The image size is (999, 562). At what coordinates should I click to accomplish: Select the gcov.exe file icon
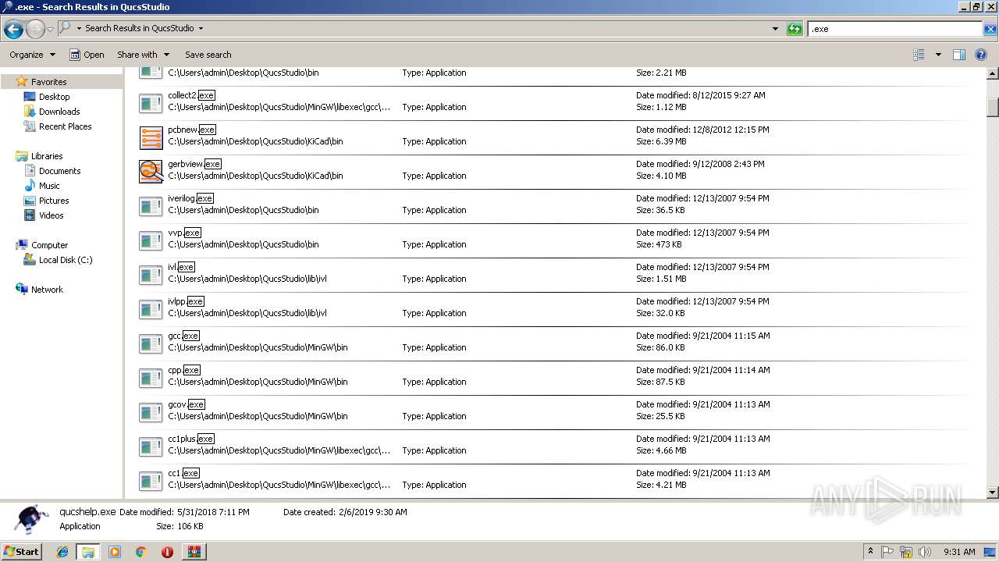click(151, 412)
